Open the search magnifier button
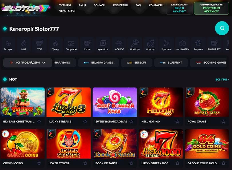Screen dimensions: 232x170 coord(222,28)
